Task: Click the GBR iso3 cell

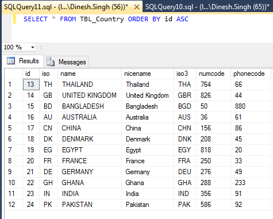Action: click(x=185, y=95)
